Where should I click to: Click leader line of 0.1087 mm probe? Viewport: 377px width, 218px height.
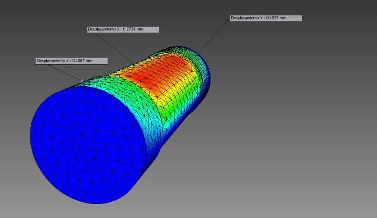tap(65, 71)
